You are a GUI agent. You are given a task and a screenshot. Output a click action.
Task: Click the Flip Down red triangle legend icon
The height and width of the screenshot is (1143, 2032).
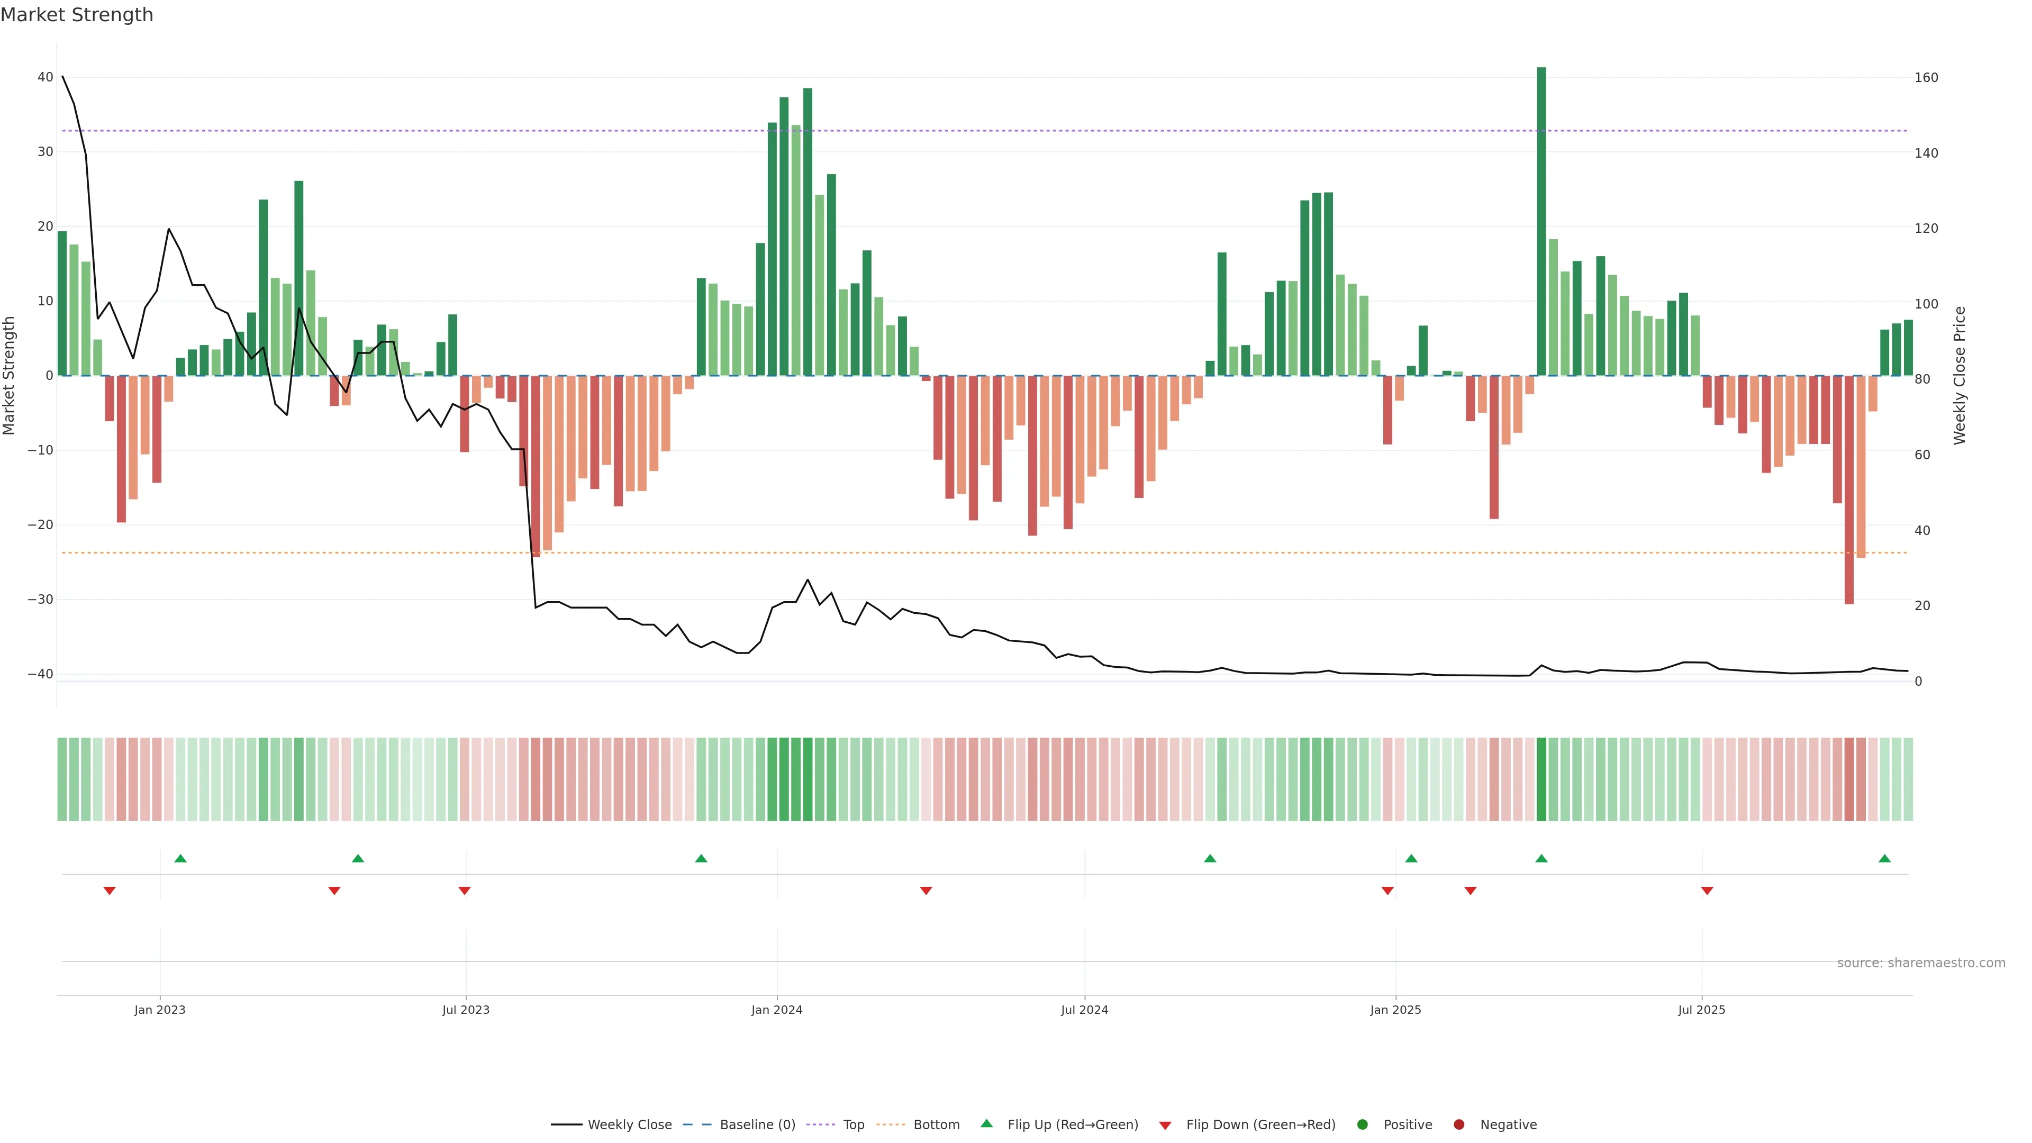pos(1165,1125)
